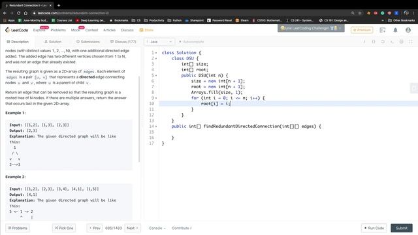Click the Contribute link

click(182, 228)
